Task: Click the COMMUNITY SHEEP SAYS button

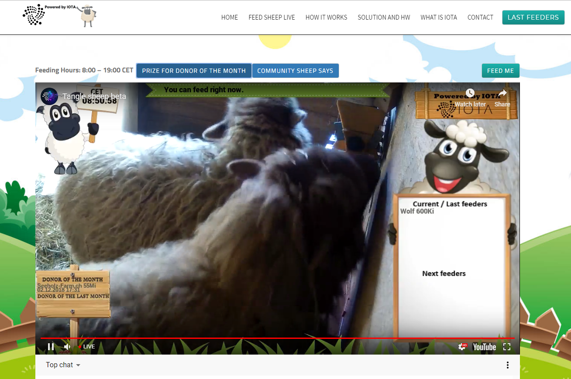Action: [x=295, y=71]
